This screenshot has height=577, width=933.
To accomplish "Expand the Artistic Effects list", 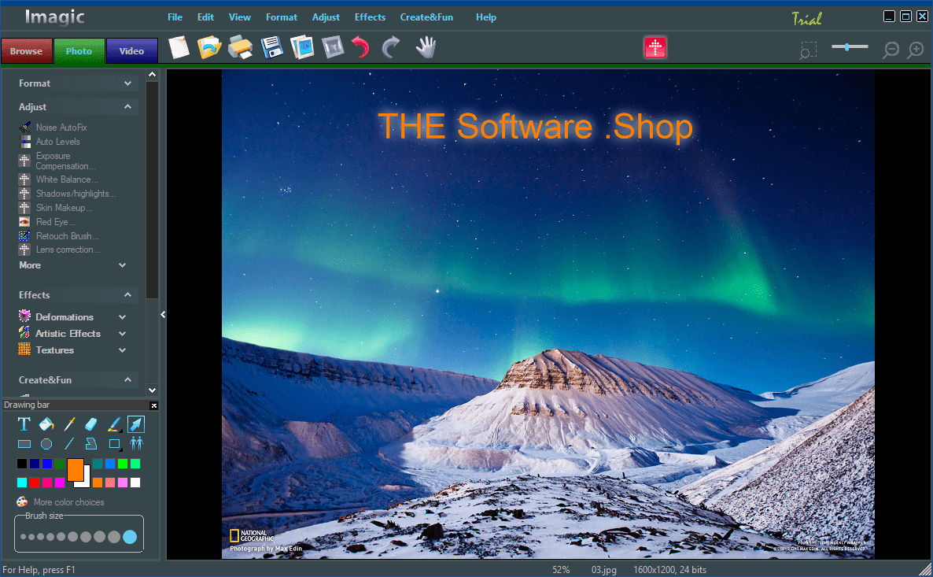I will tap(123, 334).
